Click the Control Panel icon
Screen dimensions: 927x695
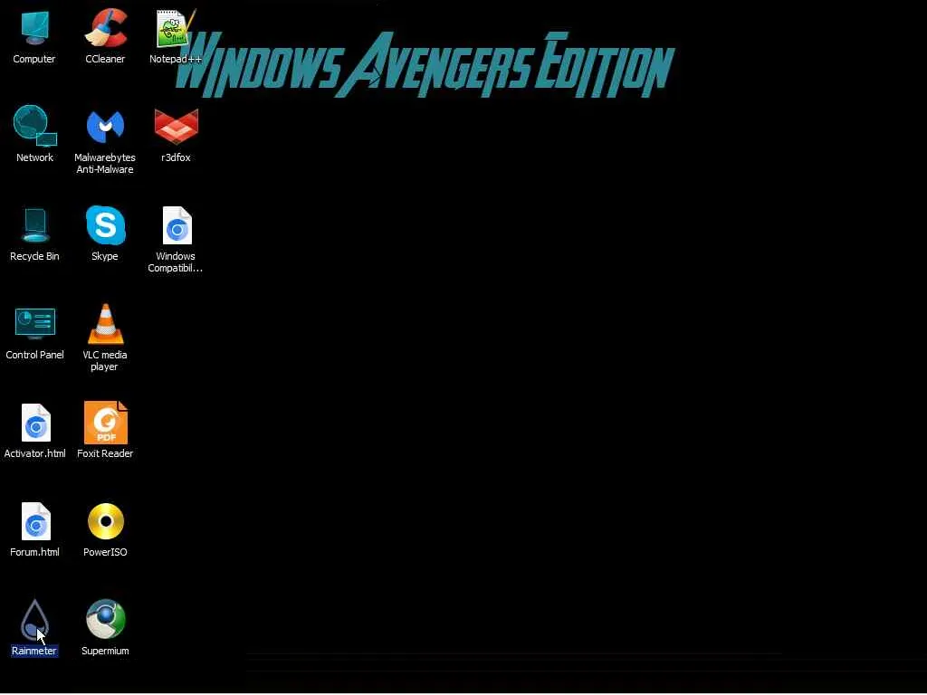(x=35, y=323)
